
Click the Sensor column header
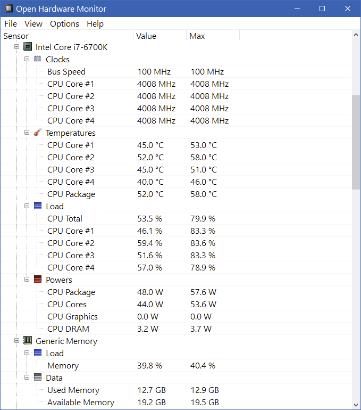(67, 36)
